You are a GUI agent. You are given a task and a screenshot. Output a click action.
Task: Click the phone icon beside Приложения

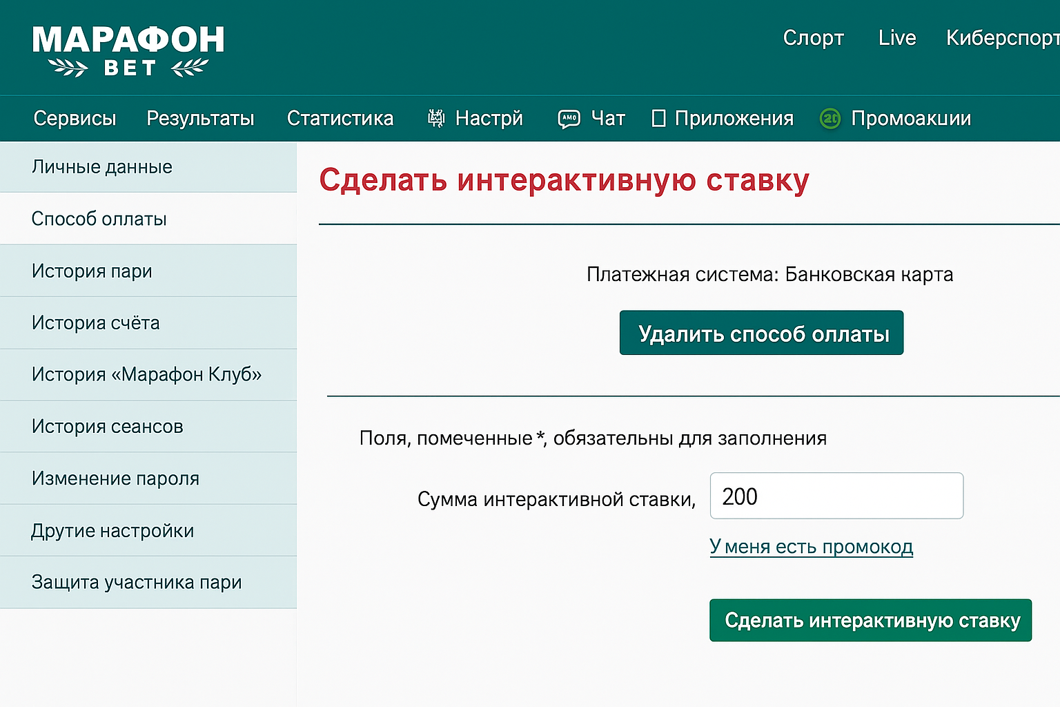(x=658, y=119)
